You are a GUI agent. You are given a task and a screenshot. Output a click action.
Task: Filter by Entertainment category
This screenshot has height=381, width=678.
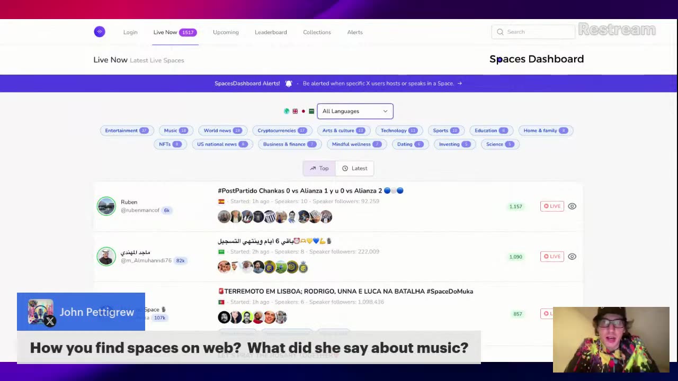(127, 131)
